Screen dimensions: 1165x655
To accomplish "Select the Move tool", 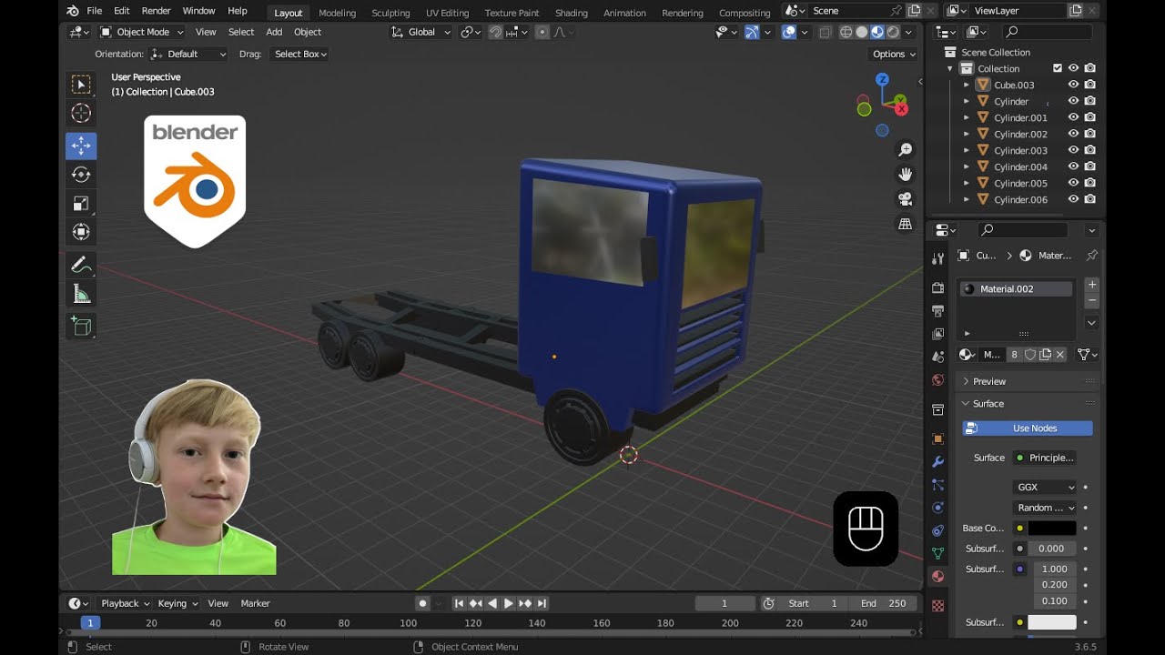I will coord(81,146).
